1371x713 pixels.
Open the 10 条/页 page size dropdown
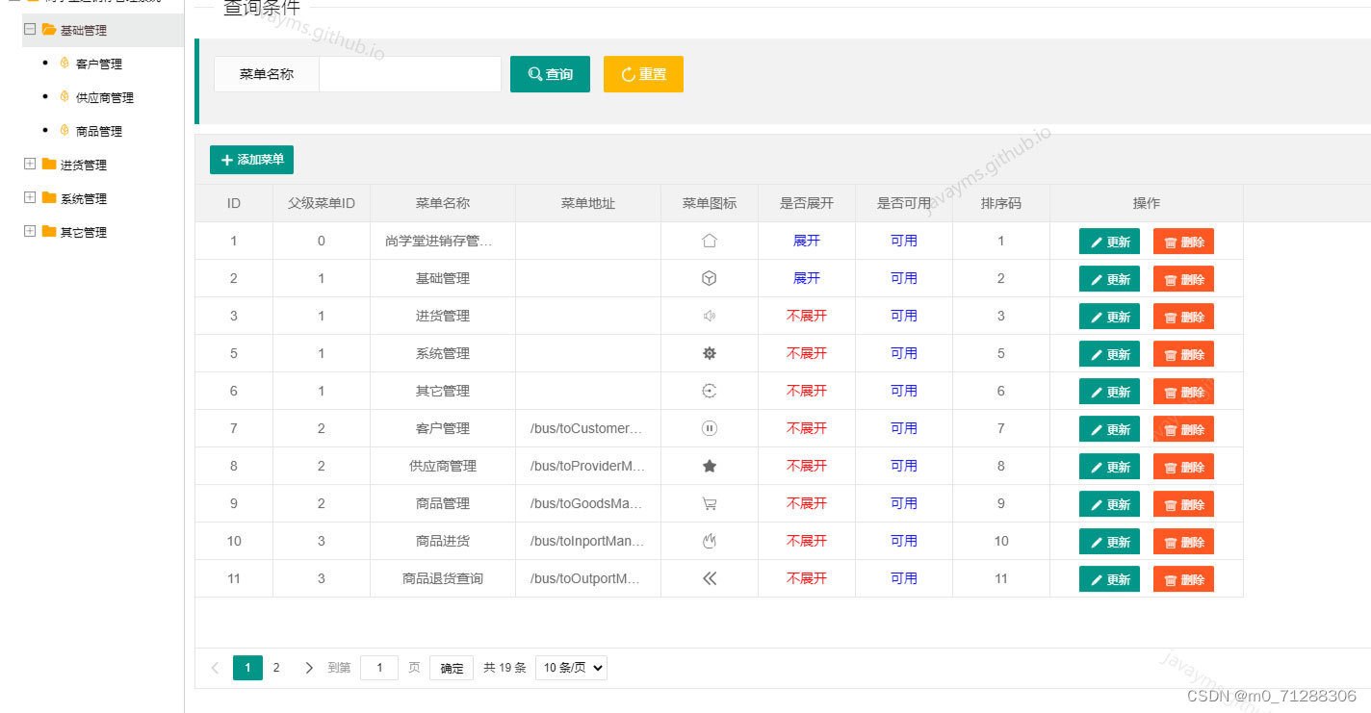pos(571,668)
